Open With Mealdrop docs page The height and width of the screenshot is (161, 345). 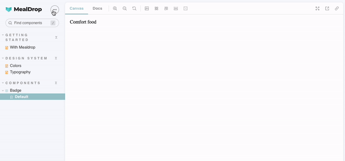[22, 47]
